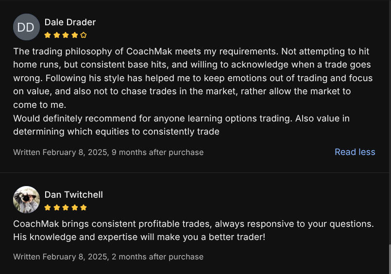
Task: Click fourth star of Dale Drader's rating
Action: 74,35
